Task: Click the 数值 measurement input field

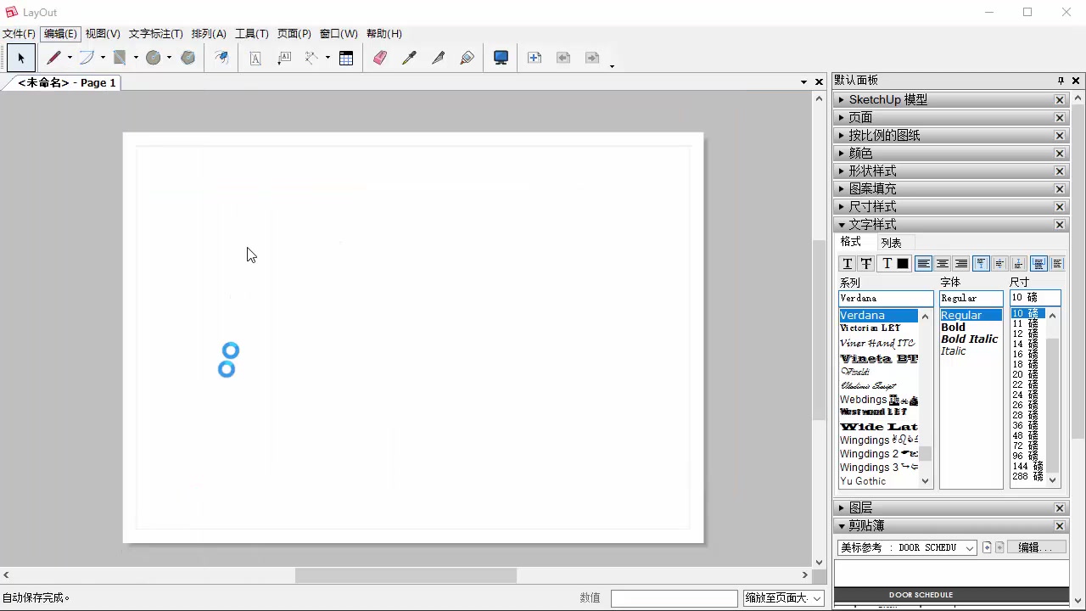Action: click(x=675, y=598)
